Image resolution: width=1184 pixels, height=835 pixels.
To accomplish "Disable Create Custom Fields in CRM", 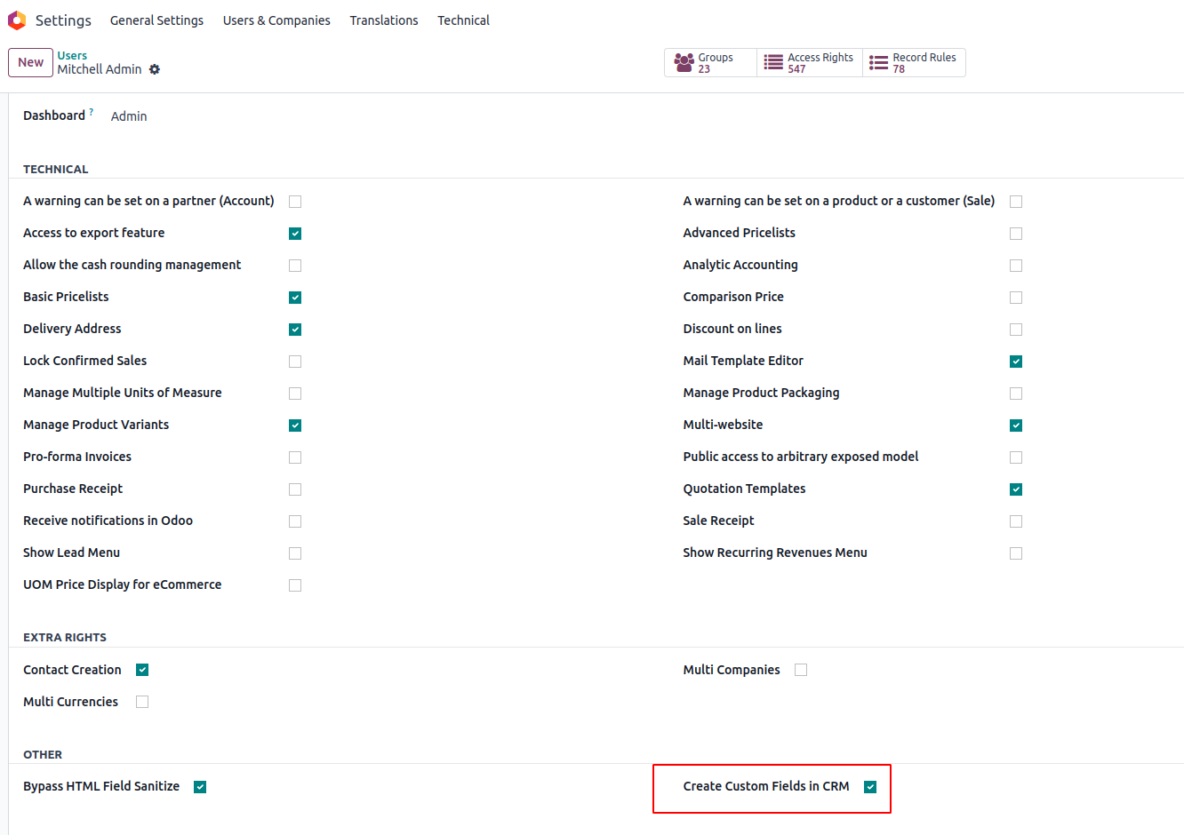I will (870, 787).
